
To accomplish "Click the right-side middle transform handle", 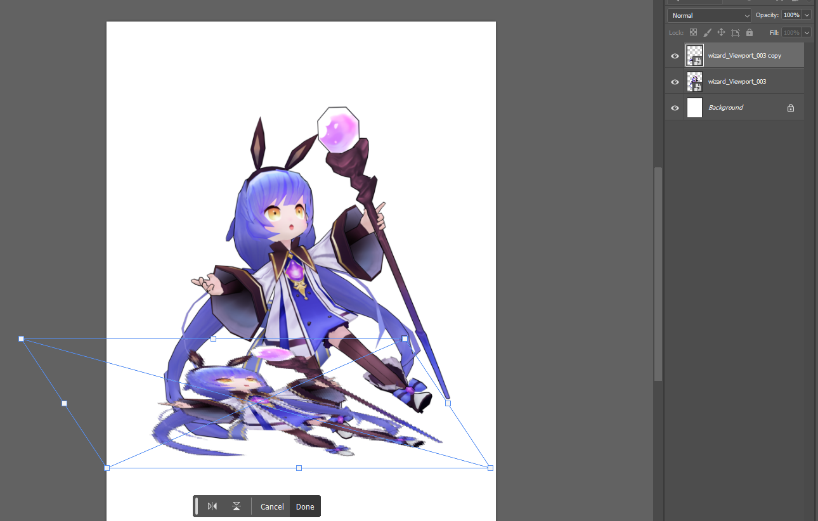I will pyautogui.click(x=448, y=403).
